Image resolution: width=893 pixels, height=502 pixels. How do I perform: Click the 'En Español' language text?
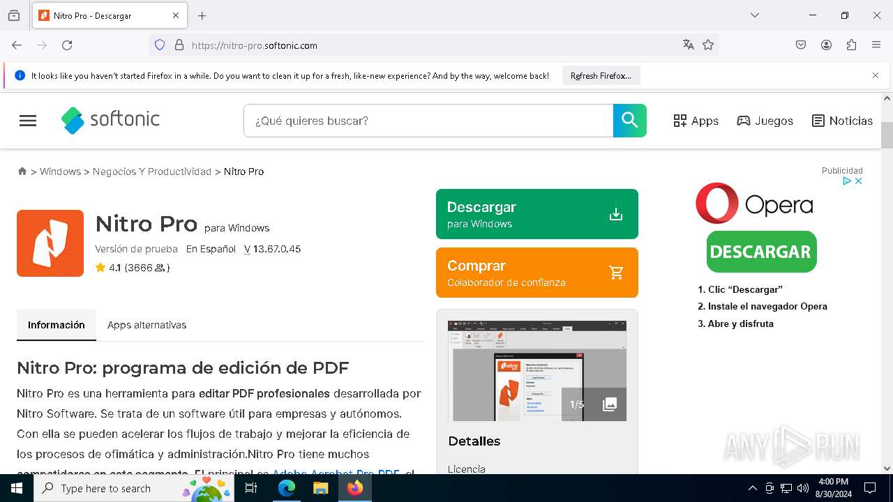coord(211,249)
